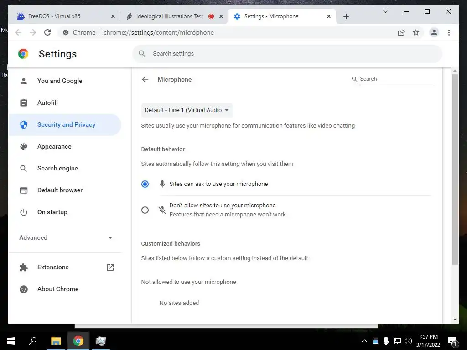The image size is (467, 350).
Task: Click the Chrome logo next to Settings
Action: coord(23,54)
